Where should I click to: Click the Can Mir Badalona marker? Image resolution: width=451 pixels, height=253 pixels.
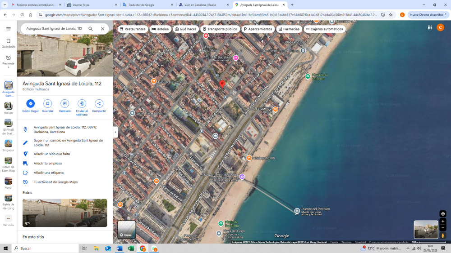(236, 58)
